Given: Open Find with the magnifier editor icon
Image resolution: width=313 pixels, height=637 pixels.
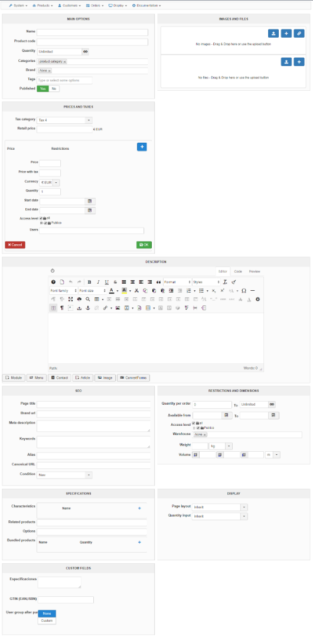Looking at the screenshot, I should pyautogui.click(x=87, y=300).
